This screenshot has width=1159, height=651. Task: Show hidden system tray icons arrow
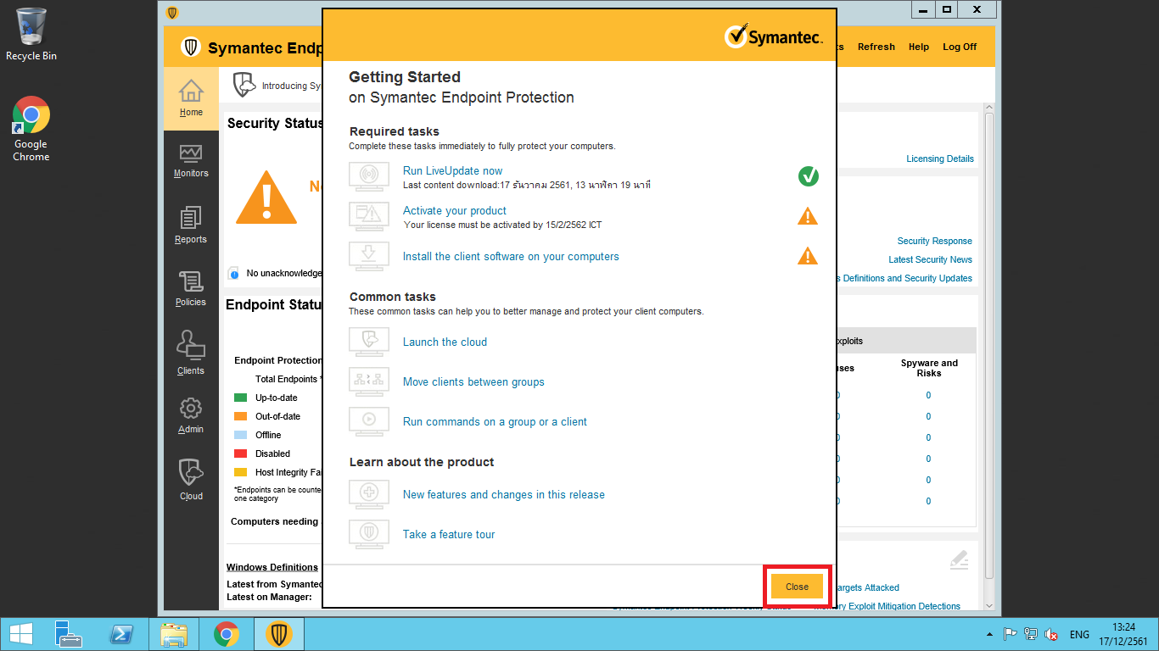[x=989, y=634]
